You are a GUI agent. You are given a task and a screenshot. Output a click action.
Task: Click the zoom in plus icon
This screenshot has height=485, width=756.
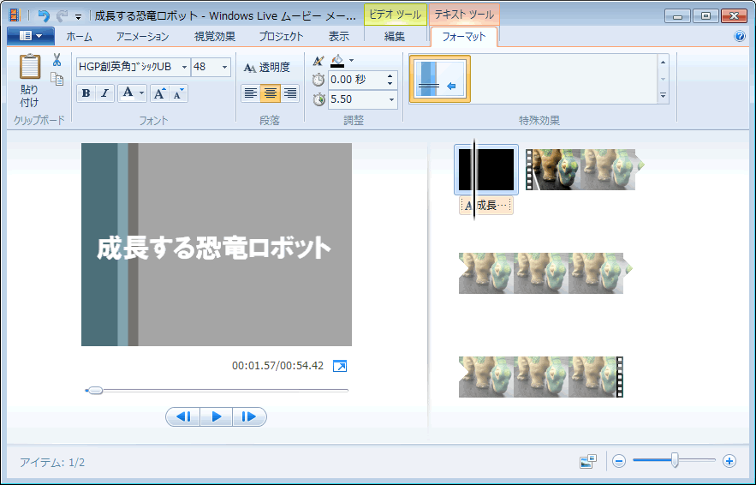pos(729,461)
